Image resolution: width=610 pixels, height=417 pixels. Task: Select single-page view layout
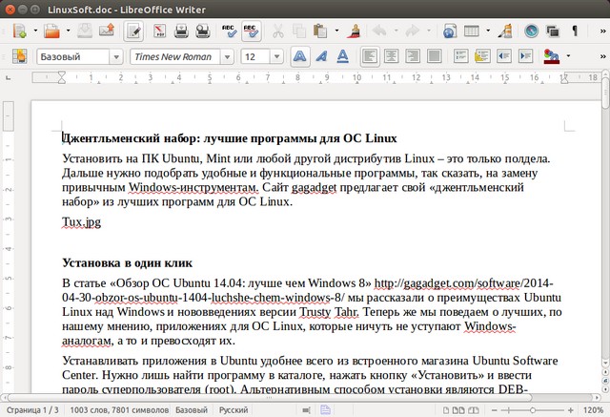pyautogui.click(x=446, y=410)
